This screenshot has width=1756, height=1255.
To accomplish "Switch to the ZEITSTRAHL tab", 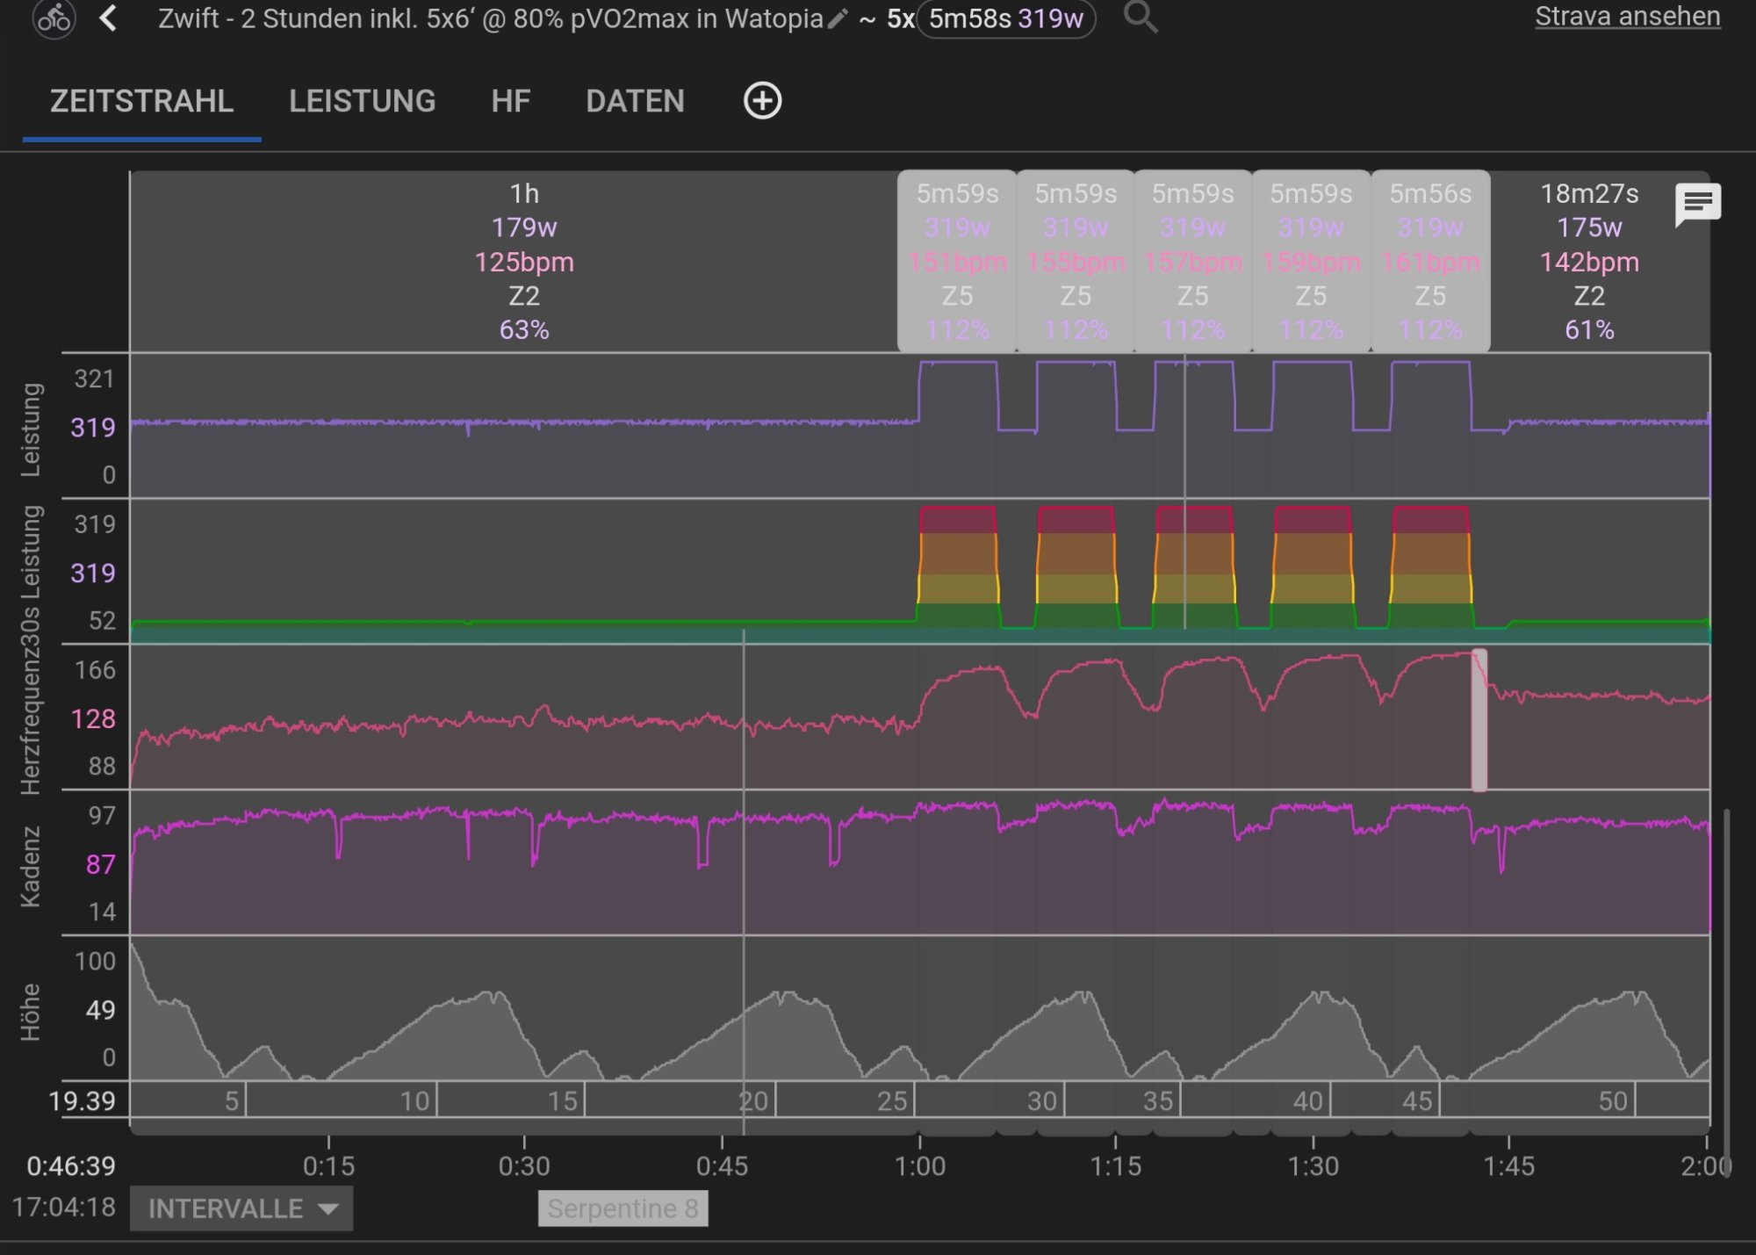I will coord(141,101).
